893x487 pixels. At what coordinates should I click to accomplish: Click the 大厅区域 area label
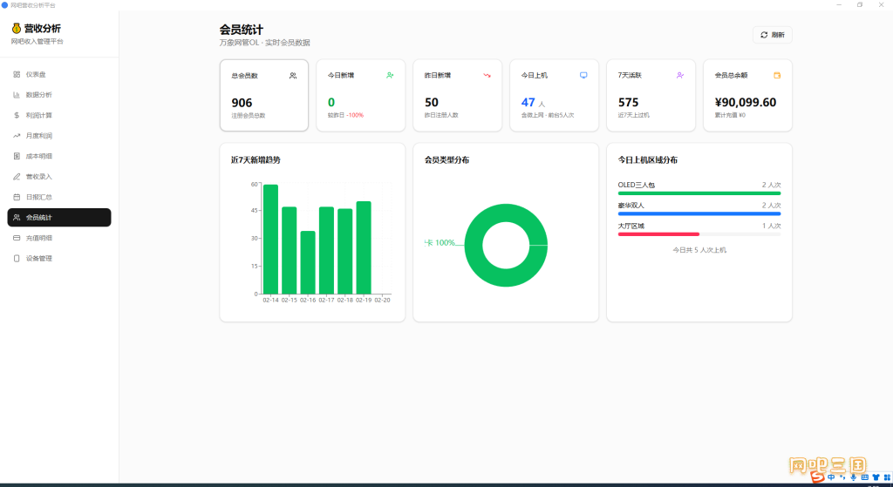pos(631,226)
